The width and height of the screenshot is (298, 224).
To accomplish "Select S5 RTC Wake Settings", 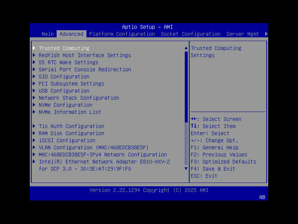I will 68,62.
